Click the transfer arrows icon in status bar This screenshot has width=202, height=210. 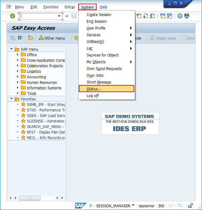[x=180, y=205]
